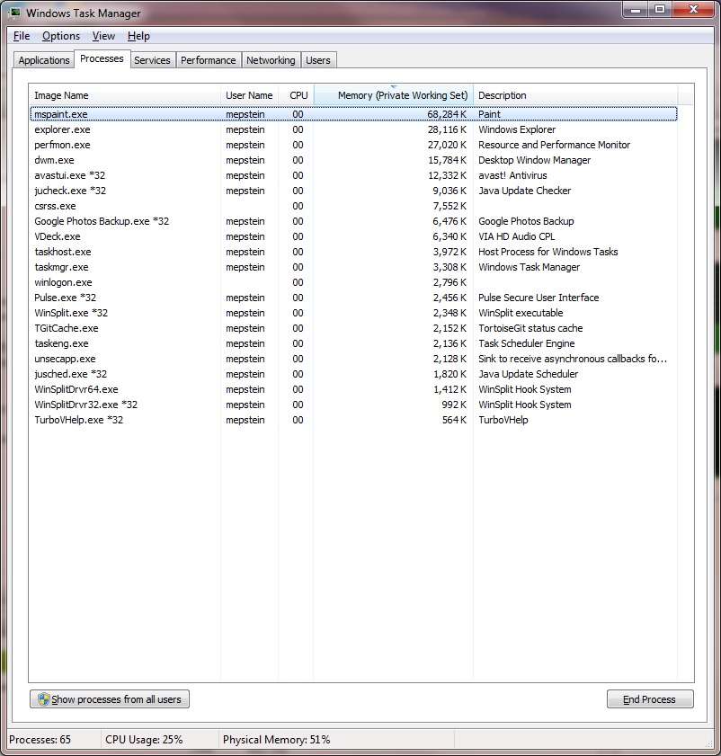Open the Networking tab
721x756 pixels.
(271, 60)
